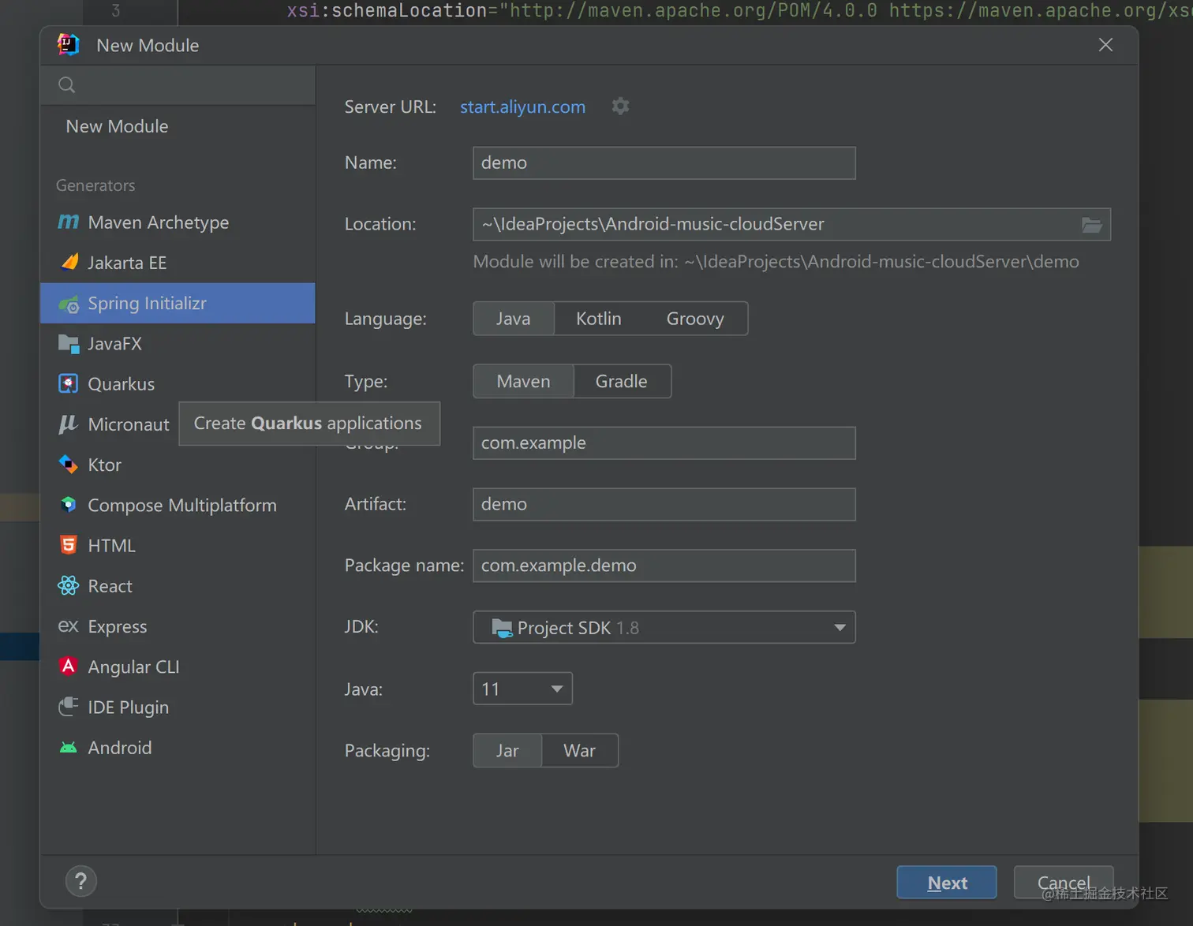Select the Ktor generator
1193x926 pixels.
coord(178,465)
